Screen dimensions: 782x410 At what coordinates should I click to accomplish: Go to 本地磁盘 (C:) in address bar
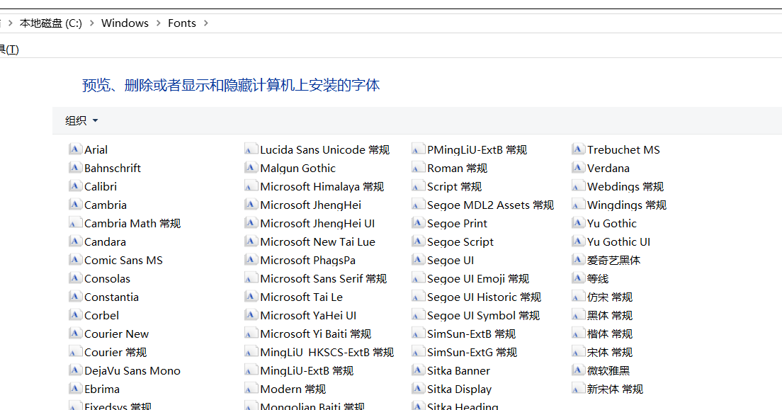[51, 23]
